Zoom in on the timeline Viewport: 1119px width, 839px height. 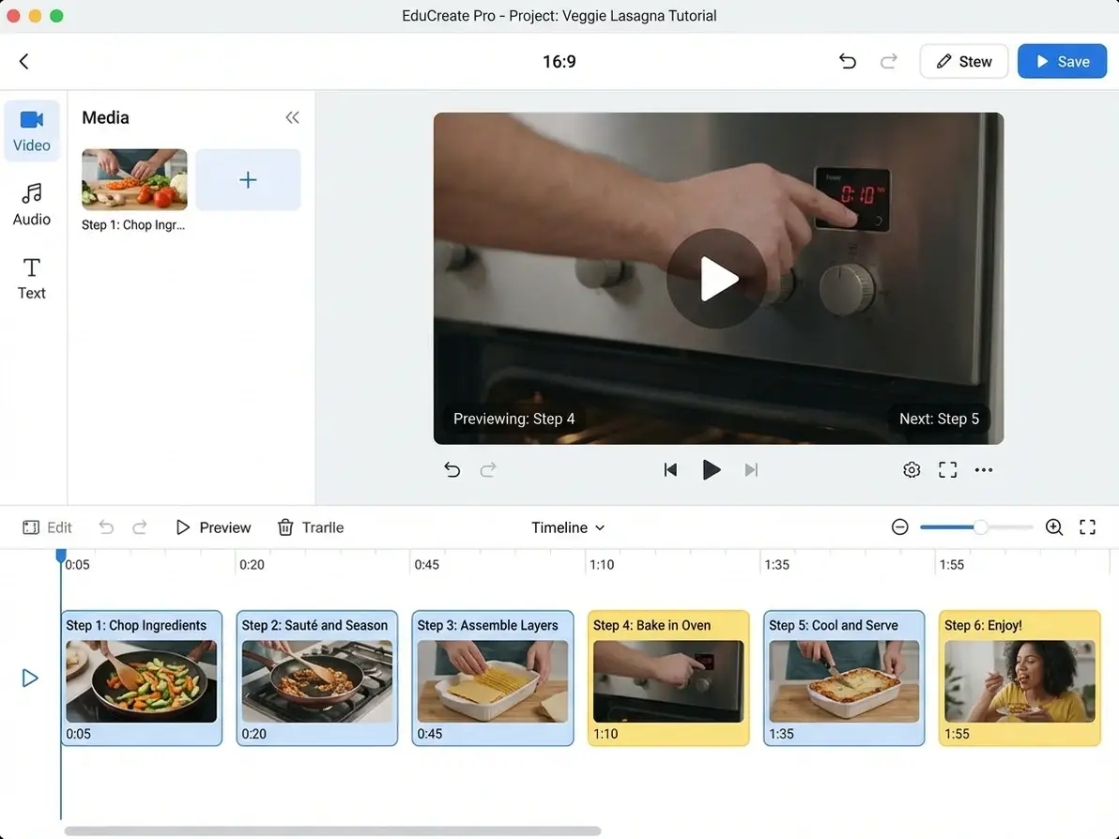(1053, 526)
